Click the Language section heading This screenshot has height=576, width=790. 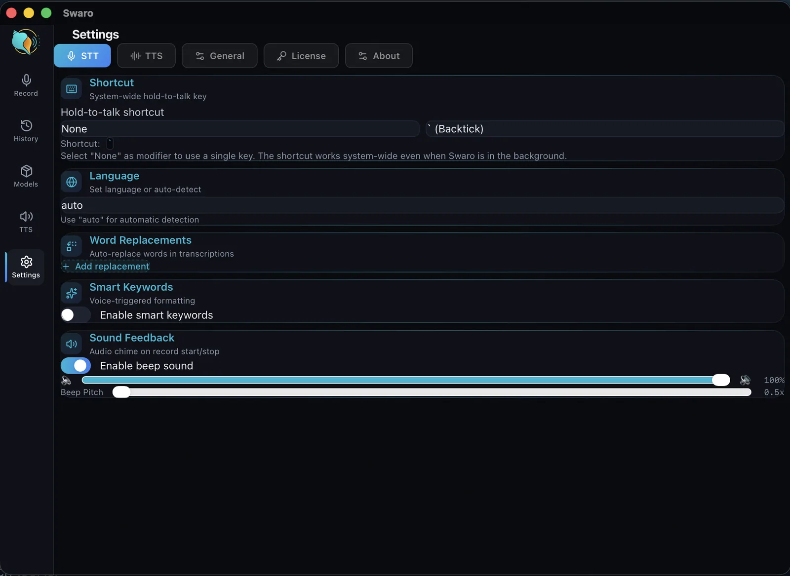[115, 176]
